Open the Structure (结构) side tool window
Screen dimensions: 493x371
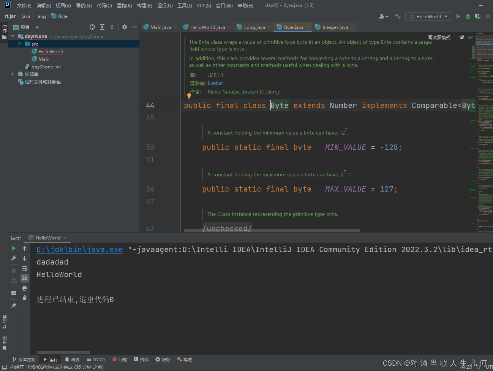tap(4, 322)
